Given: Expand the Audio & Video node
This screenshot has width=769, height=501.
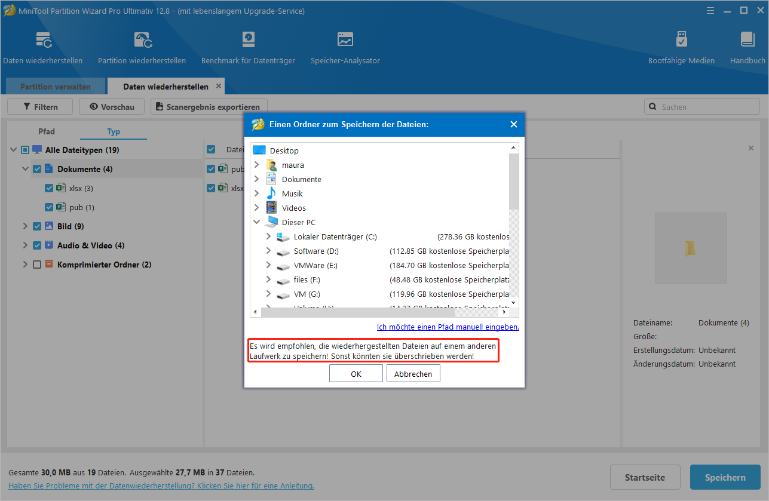Looking at the screenshot, I should [26, 245].
